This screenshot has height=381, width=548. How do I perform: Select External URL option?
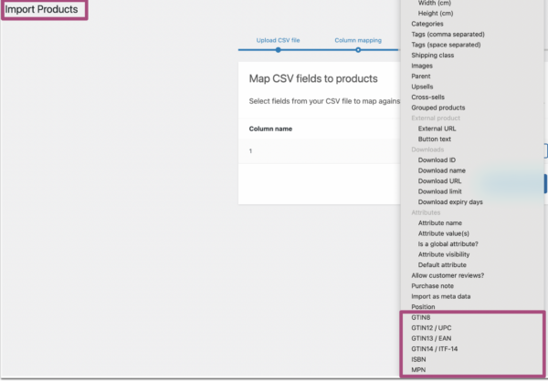[x=439, y=129]
